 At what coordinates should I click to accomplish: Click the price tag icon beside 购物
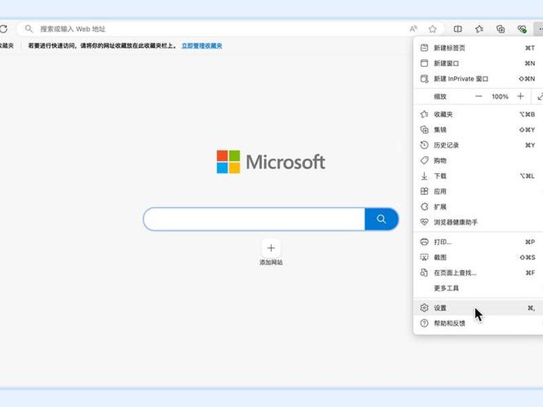tap(424, 161)
